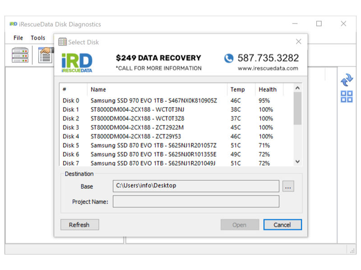Click the 37C temperature of Disk 2
Screen dimensions: 361x270
tap(236, 118)
